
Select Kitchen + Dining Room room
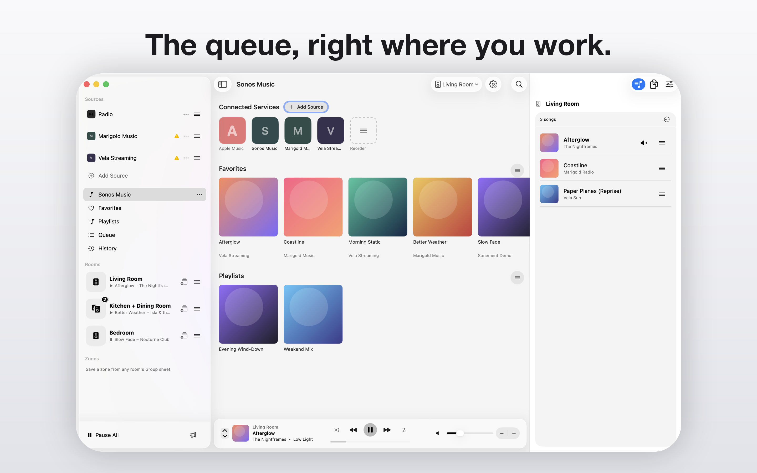pyautogui.click(x=145, y=309)
